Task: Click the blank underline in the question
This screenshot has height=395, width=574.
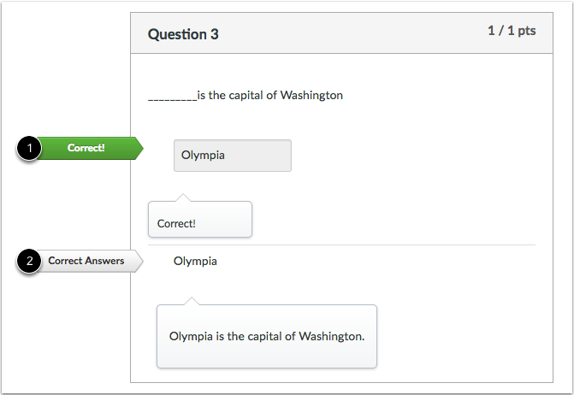Action: (x=173, y=99)
